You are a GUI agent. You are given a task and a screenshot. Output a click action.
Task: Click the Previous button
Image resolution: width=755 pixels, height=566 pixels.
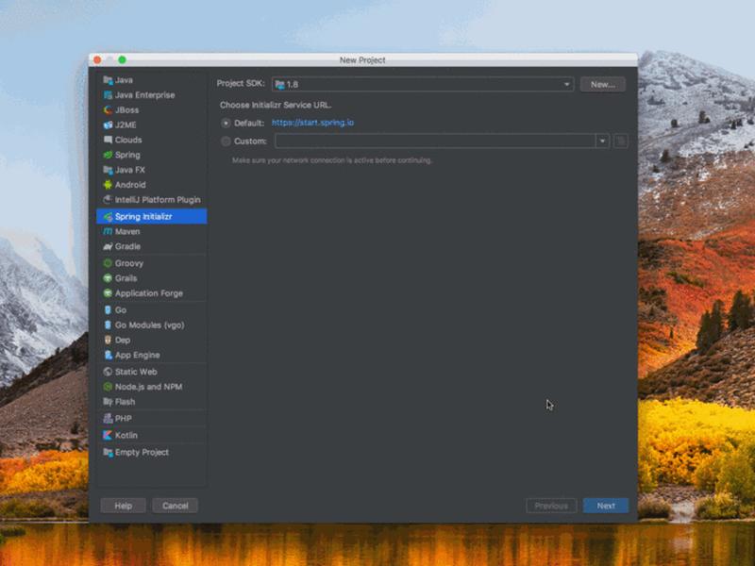[x=551, y=506]
